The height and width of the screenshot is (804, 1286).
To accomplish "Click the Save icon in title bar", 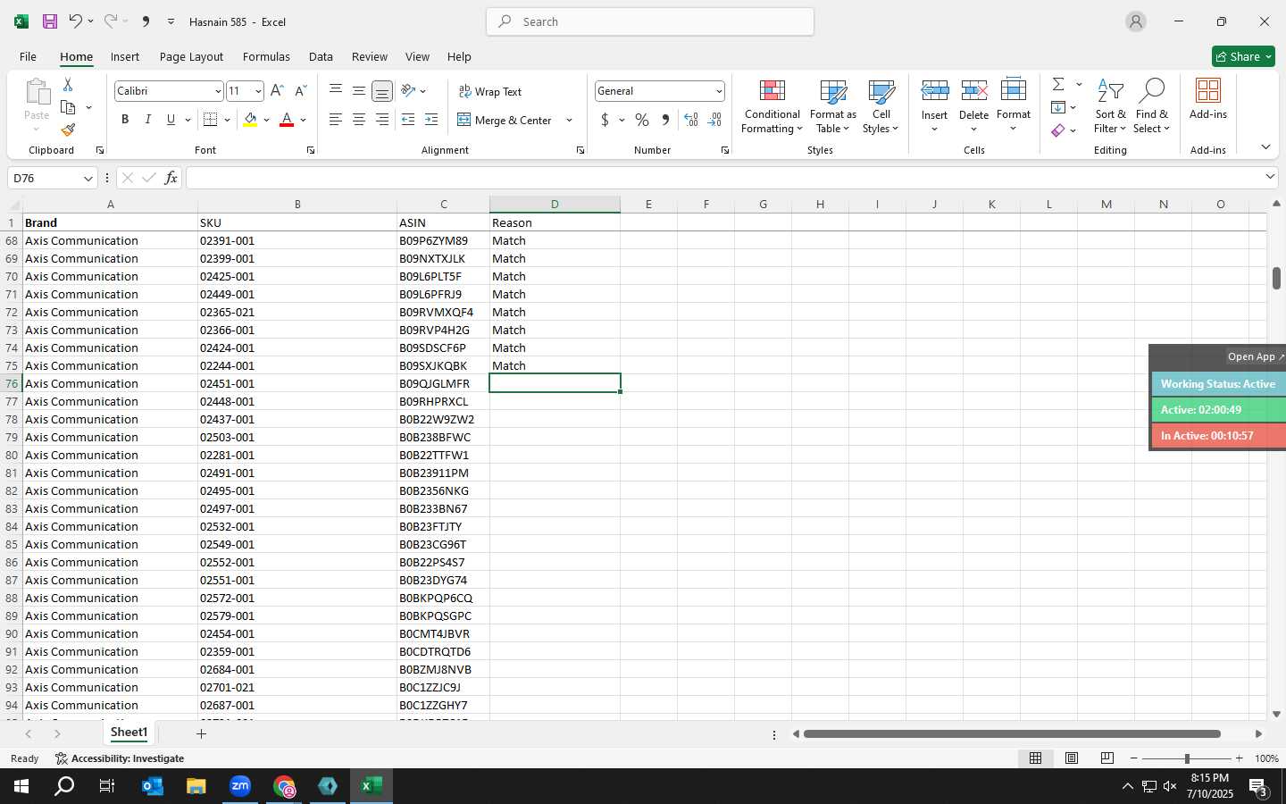I will (x=50, y=21).
